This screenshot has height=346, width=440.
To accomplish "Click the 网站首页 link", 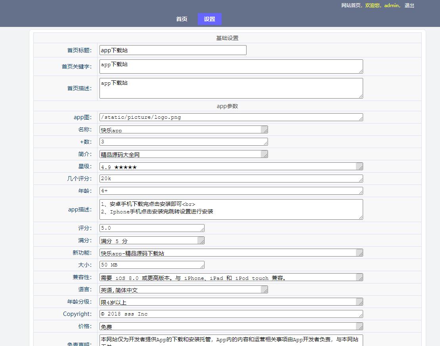I will [351, 6].
